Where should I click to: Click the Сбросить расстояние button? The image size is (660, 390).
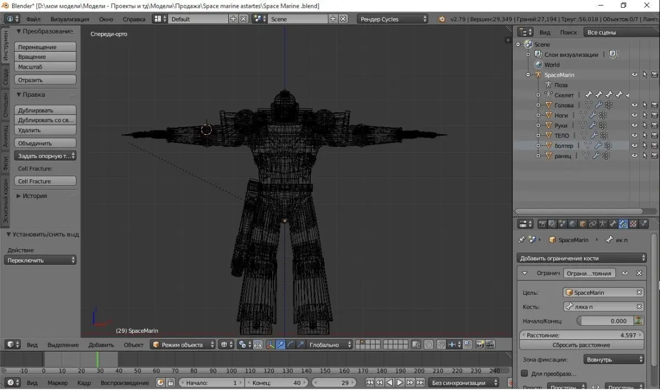581,345
